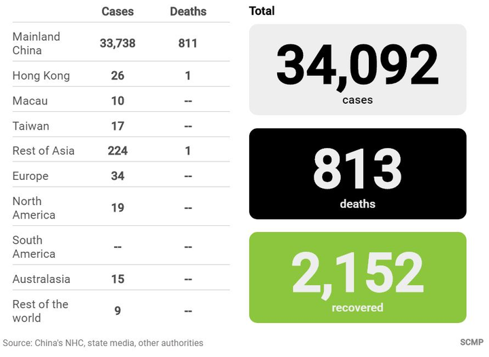Select the South America row label

(34, 246)
